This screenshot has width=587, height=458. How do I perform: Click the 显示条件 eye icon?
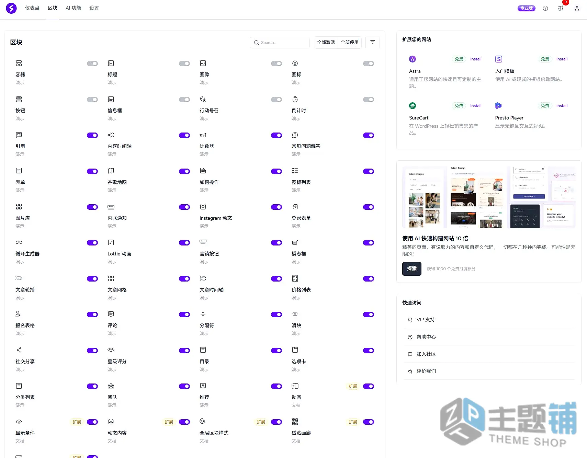[19, 422]
